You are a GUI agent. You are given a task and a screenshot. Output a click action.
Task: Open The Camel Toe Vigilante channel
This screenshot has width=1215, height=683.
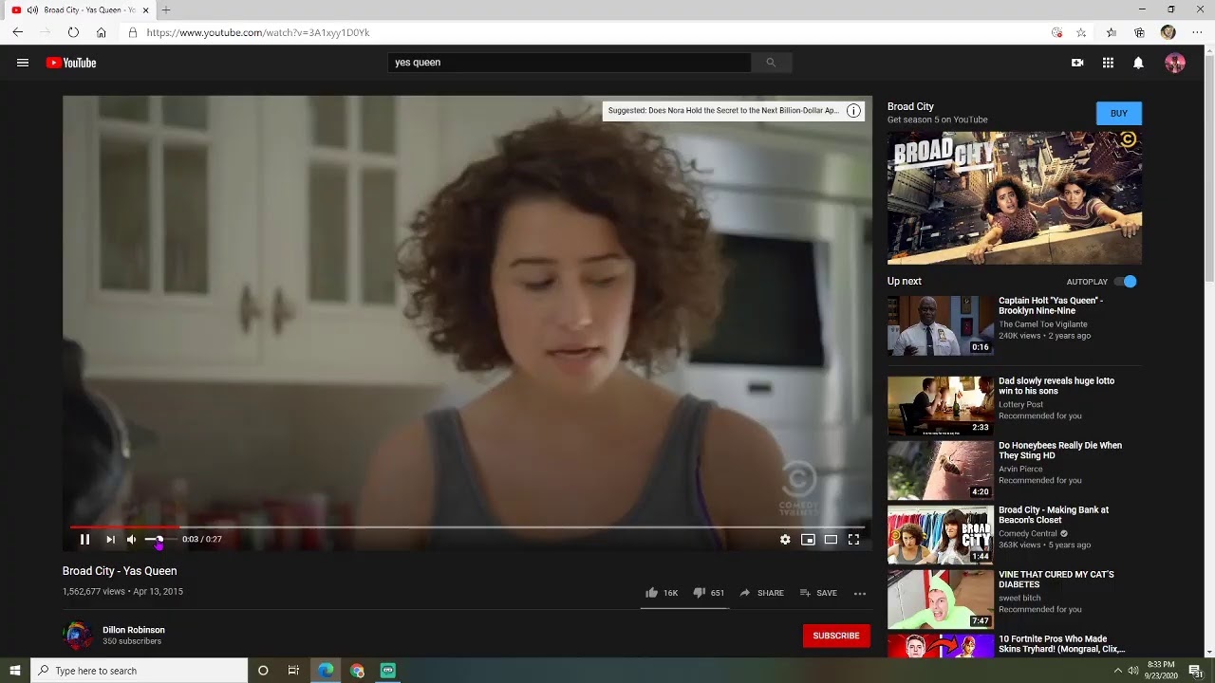[1043, 324]
